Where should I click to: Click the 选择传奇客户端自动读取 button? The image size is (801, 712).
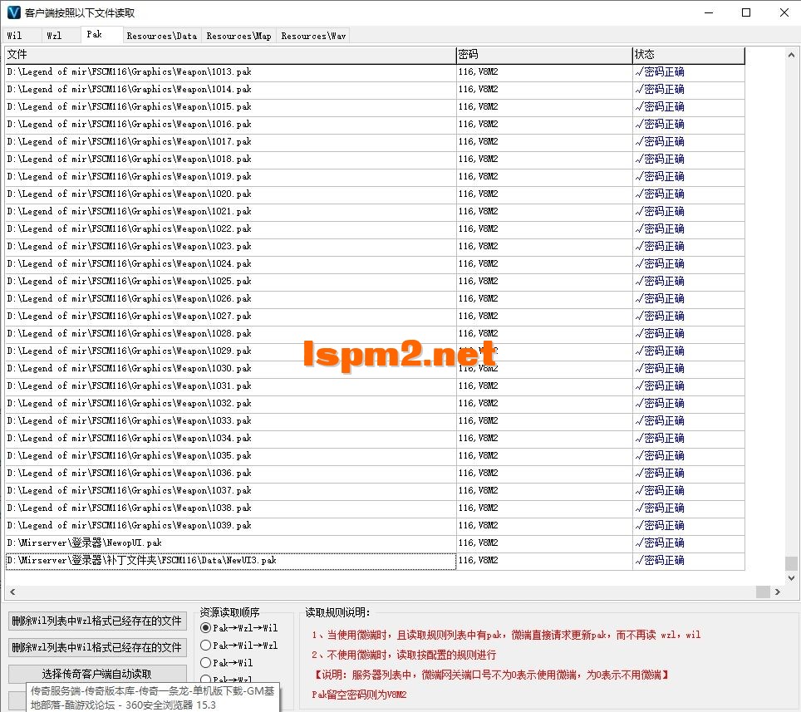pos(97,673)
